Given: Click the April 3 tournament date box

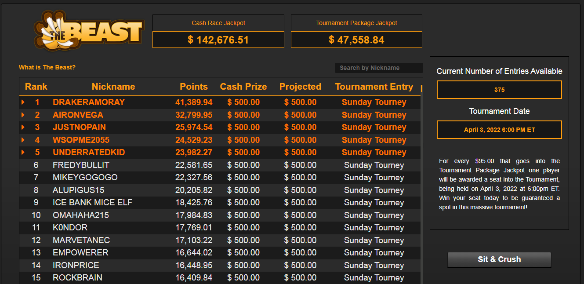Looking at the screenshot, I should coord(499,130).
